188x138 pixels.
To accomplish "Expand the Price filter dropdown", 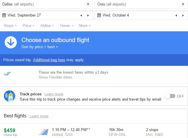I will point(28,26).
